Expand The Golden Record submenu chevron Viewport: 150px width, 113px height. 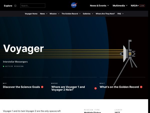(x=80, y=14)
